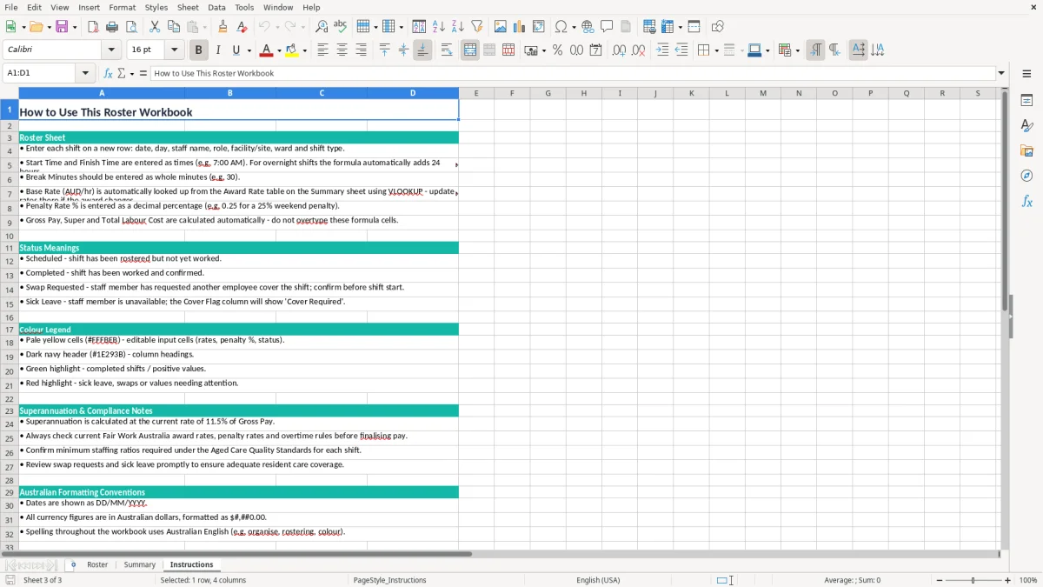Export the sheet as PDF
Viewport: 1043px width, 587px height.
click(93, 27)
